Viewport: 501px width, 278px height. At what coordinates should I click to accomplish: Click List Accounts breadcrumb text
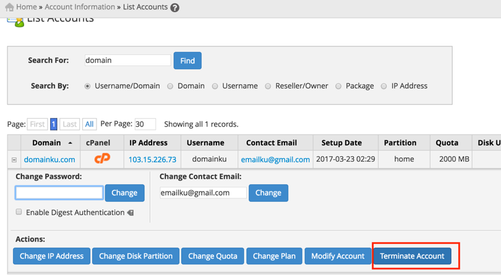click(145, 7)
